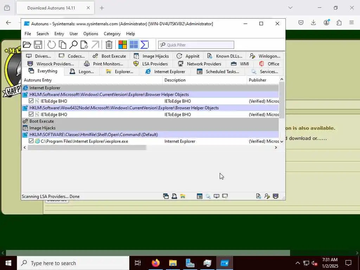Click the status bar Scheduled Tasks icon

click(x=200, y=196)
